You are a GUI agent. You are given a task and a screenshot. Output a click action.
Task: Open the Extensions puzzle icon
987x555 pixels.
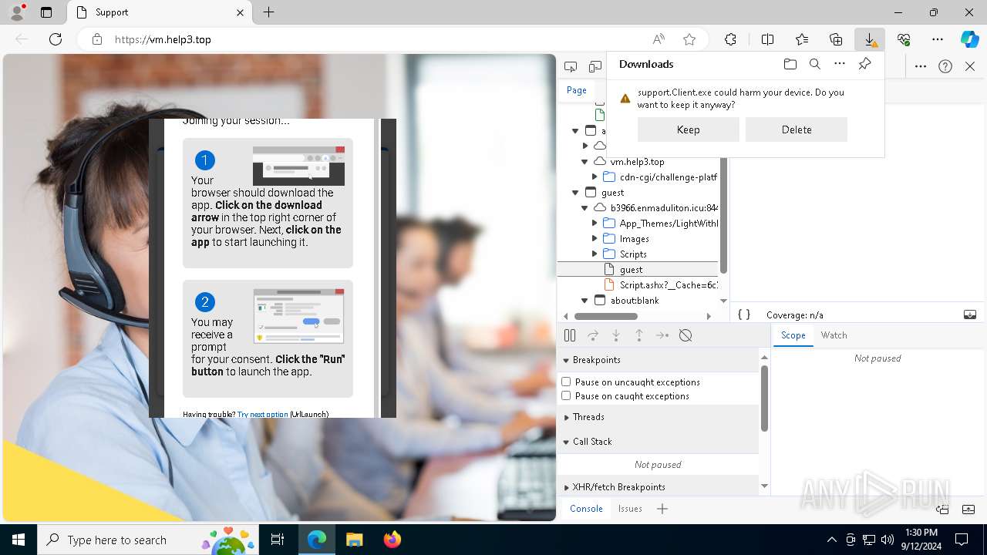[730, 39]
